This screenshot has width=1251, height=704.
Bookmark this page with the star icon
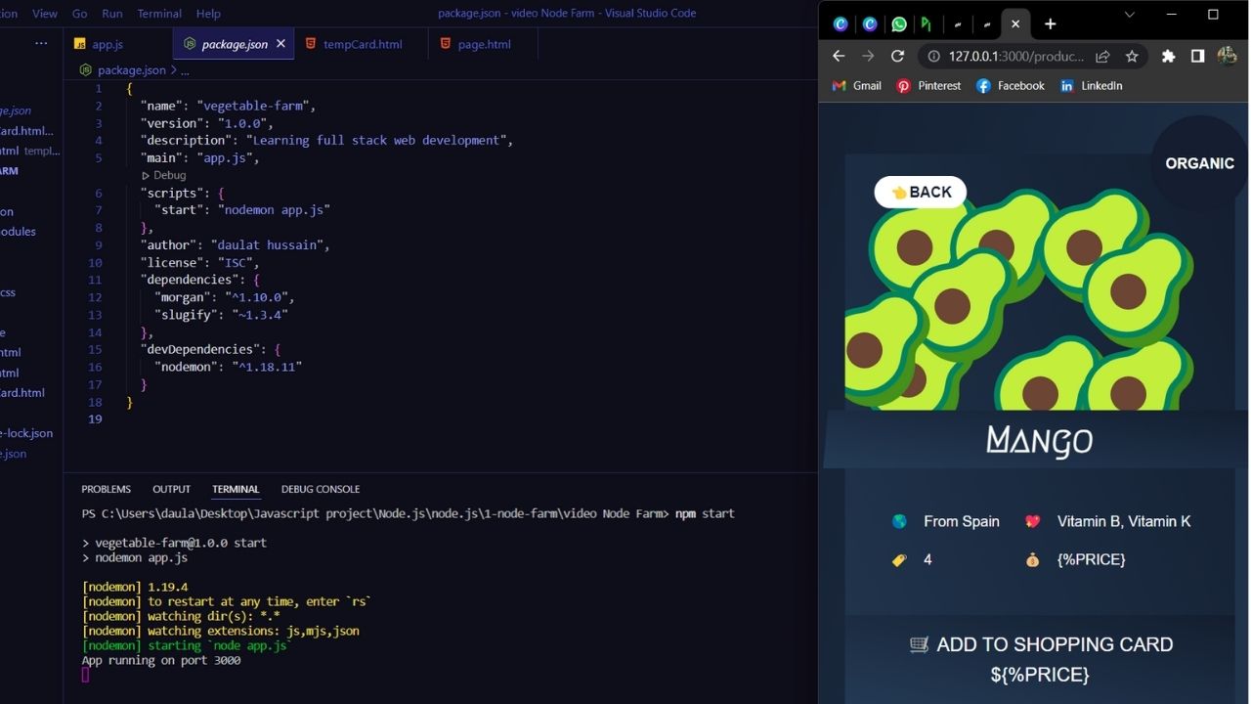(1132, 57)
